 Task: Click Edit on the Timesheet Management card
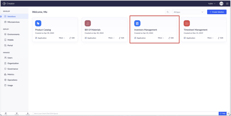(220, 38)
